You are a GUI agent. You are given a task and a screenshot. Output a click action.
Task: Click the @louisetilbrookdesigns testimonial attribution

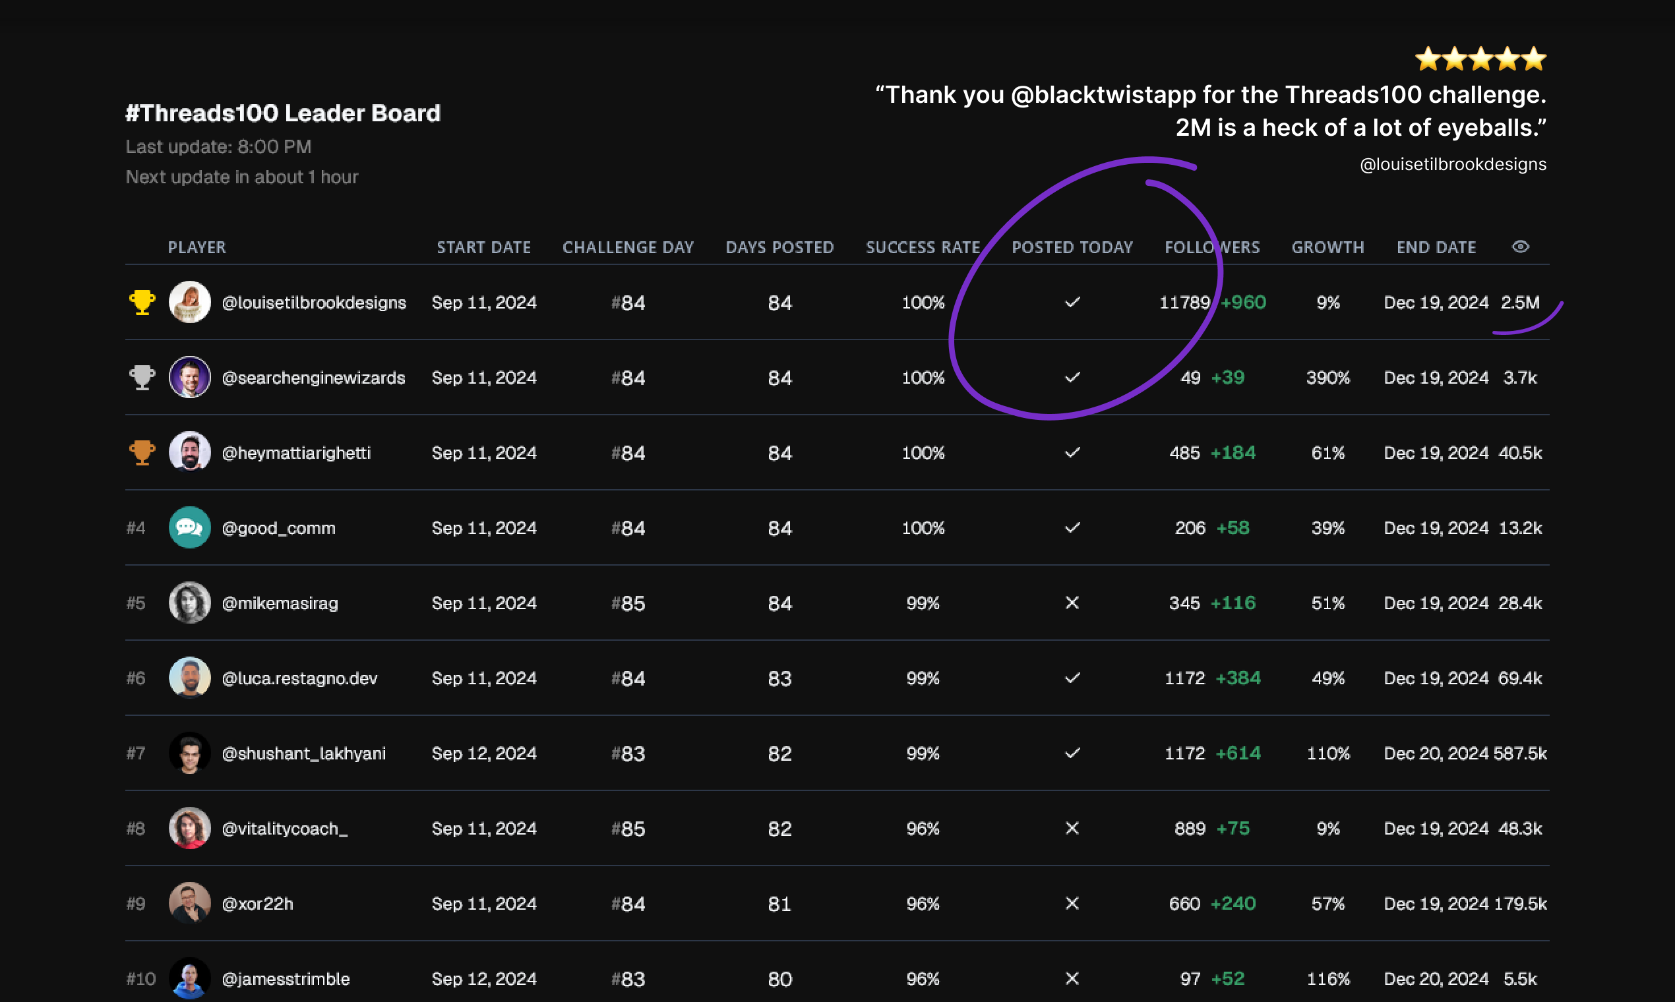pyautogui.click(x=1453, y=164)
